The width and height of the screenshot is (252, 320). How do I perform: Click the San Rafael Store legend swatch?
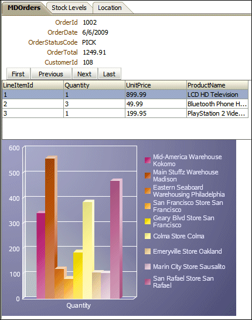[x=148, y=282]
